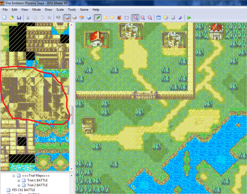Open the Sound Test music note icon
Viewport: 247px width, 194px height.
click(x=180, y=18)
